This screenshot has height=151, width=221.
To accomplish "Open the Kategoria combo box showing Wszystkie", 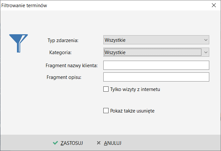I will (x=156, y=52).
